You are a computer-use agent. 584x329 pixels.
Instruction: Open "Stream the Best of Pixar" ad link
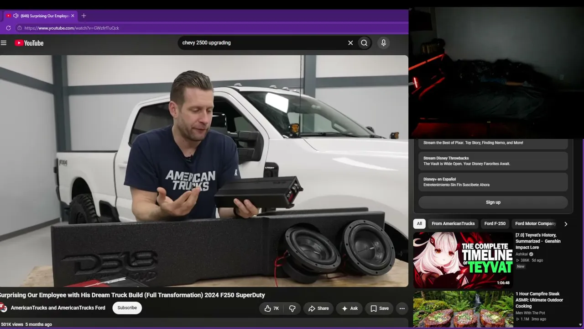[x=493, y=143]
